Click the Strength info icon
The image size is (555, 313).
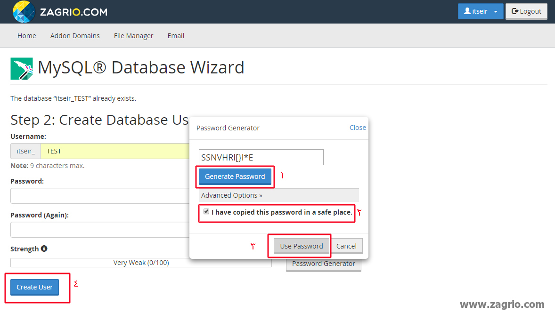44,249
